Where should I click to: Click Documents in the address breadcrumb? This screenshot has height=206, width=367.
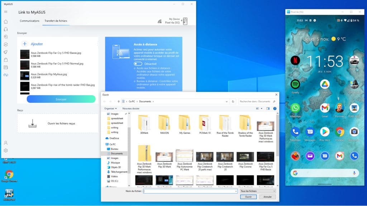coord(145,101)
